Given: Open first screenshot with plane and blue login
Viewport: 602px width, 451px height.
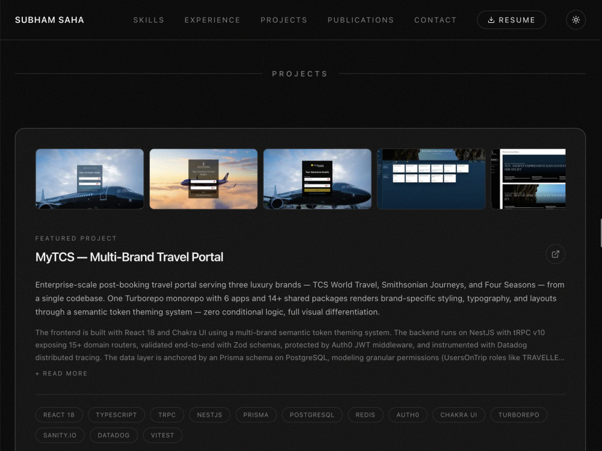Looking at the screenshot, I should (x=90, y=179).
